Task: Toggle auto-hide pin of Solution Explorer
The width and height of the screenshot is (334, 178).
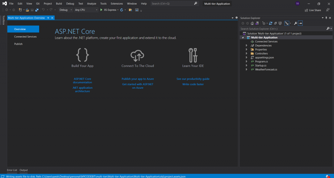Action: (x=326, y=18)
